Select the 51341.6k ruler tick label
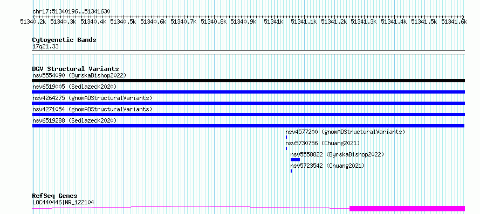 pos(454,22)
